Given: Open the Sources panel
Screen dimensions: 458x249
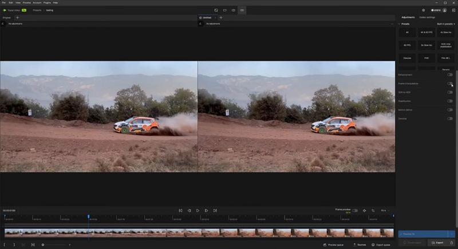Looking at the screenshot, I should coord(360,244).
